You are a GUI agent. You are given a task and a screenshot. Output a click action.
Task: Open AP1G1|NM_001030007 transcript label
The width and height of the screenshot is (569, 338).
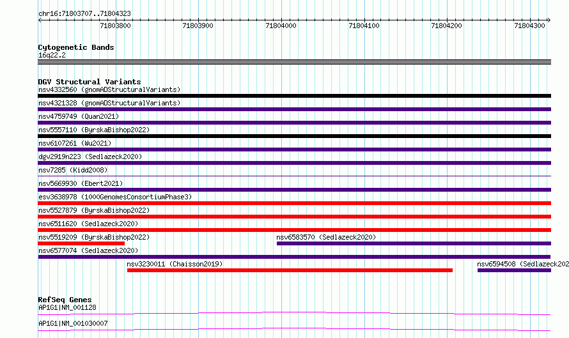pyautogui.click(x=73, y=323)
